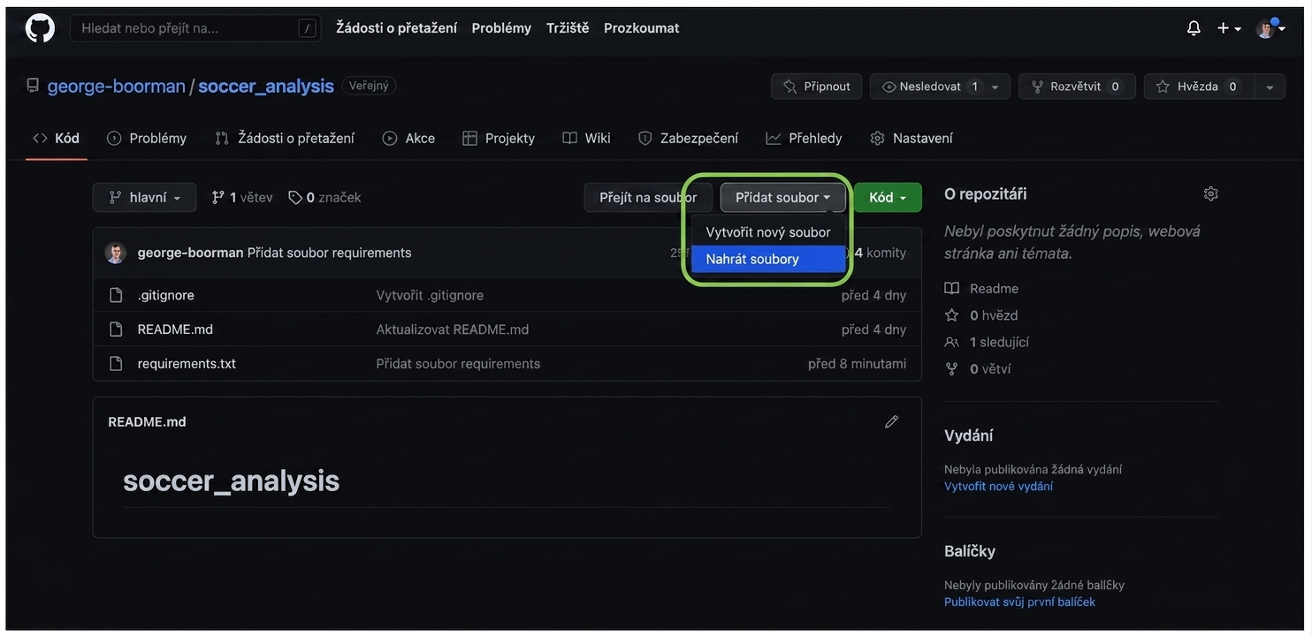Switch to the Kód tab

pyautogui.click(x=57, y=138)
